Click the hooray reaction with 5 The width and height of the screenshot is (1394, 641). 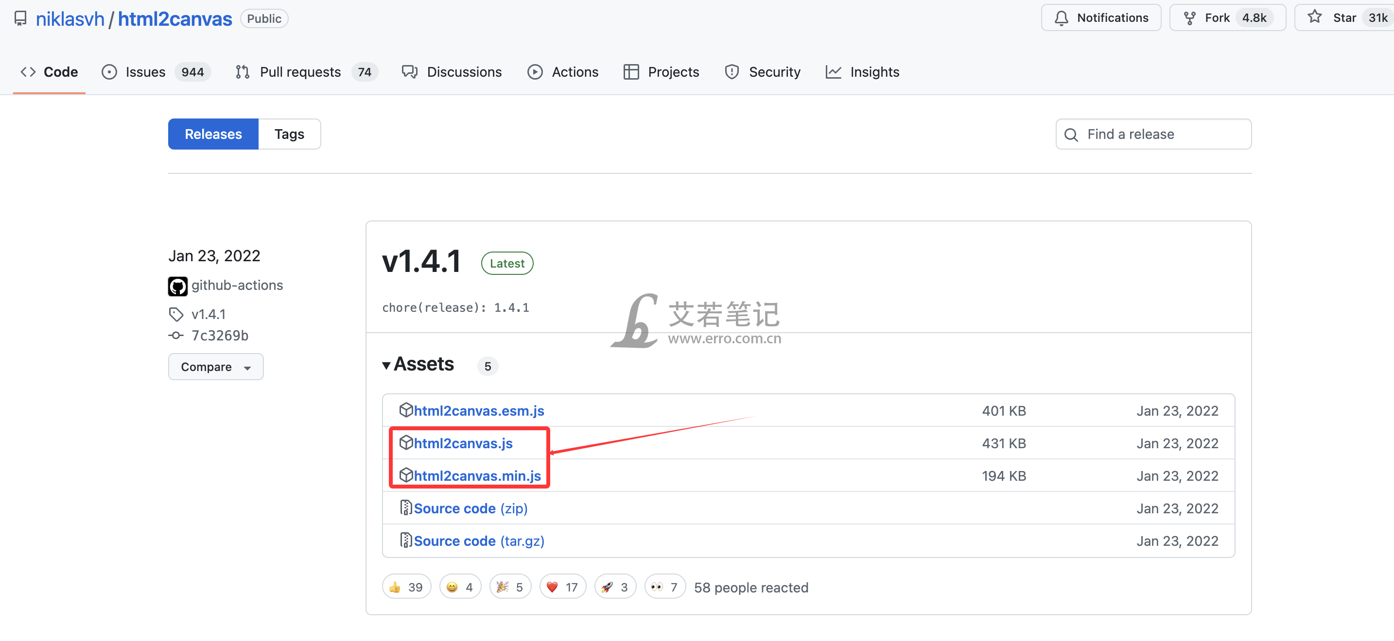[510, 587]
